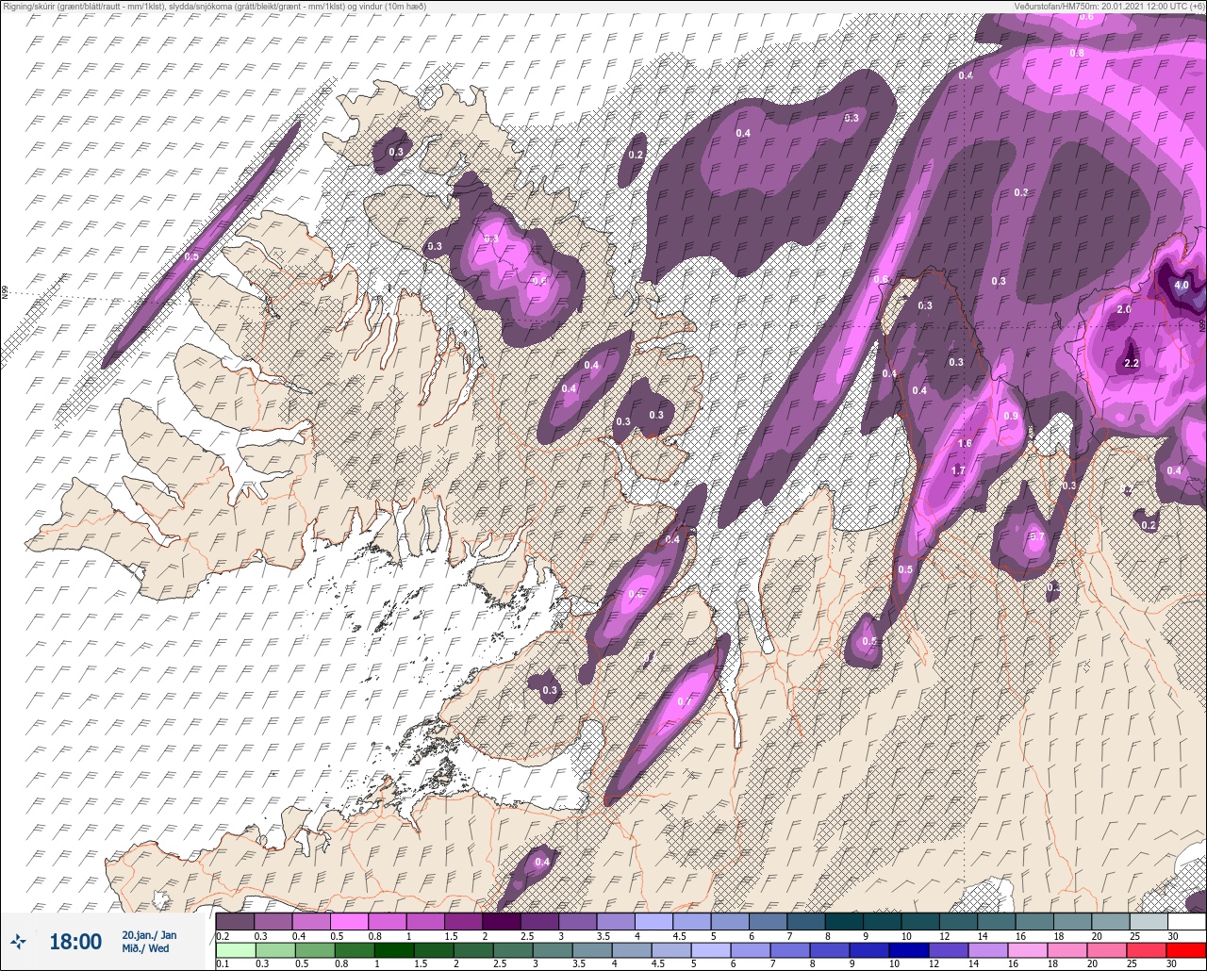Click the 1.7 precipitation value on the map
Viewport: 1207px width, 971px height.
click(x=959, y=470)
